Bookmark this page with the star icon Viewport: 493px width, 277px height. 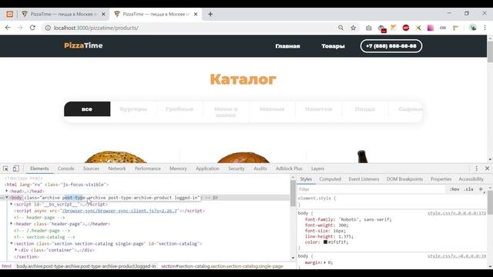coord(354,28)
